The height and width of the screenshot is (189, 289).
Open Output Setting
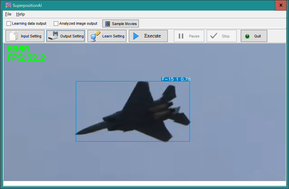(65, 36)
